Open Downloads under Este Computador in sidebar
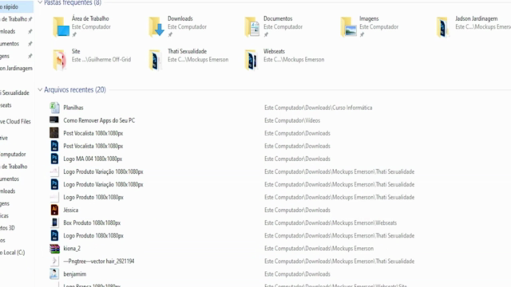Screen dimensions: 511x287 (8, 191)
